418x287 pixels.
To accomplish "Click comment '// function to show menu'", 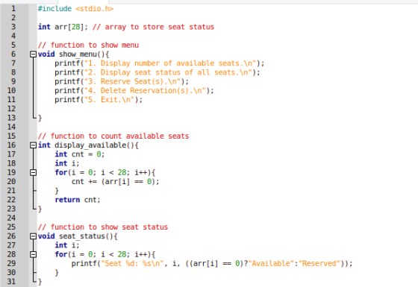I will click(88, 45).
